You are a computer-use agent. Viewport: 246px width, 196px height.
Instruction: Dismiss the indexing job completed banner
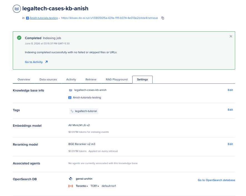pyautogui.click(x=231, y=36)
